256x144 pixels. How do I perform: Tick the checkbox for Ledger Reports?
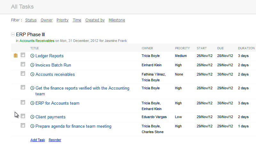click(x=23, y=55)
